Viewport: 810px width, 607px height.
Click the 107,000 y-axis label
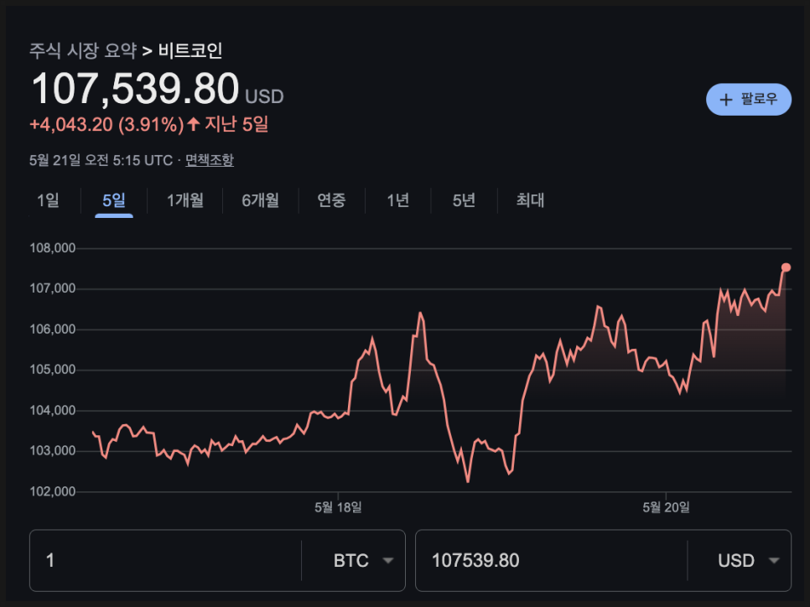[53, 288]
